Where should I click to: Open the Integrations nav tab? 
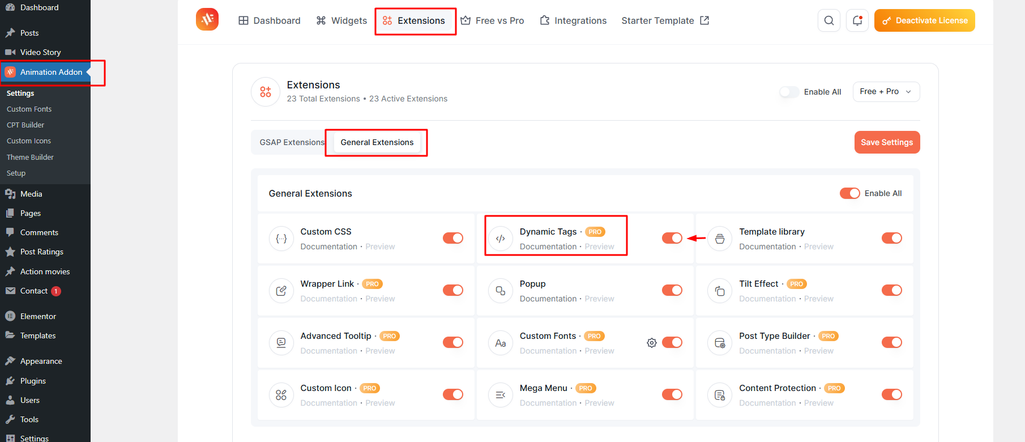pyautogui.click(x=573, y=20)
